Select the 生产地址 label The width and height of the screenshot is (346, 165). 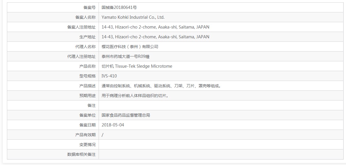click(x=88, y=37)
